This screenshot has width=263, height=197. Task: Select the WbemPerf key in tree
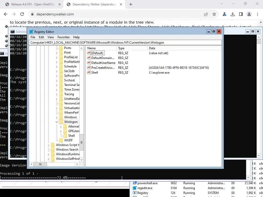point(71,113)
